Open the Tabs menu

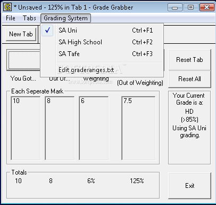(29, 18)
